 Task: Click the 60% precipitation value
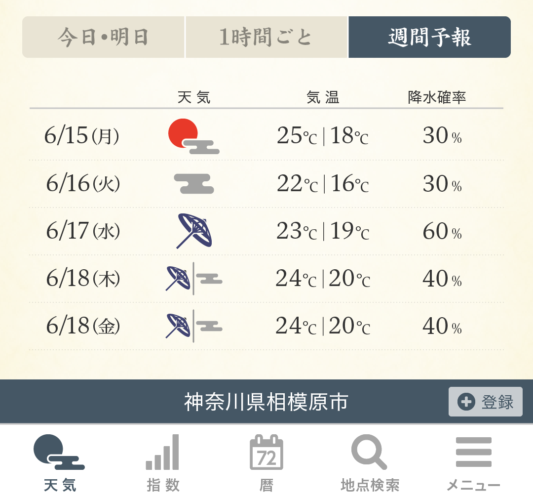click(x=442, y=231)
